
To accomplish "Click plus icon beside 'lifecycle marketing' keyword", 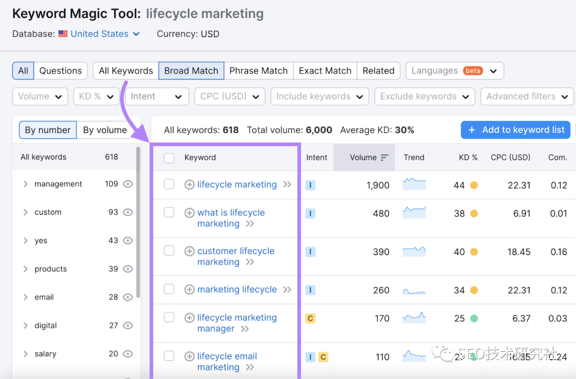I will pyautogui.click(x=189, y=185).
